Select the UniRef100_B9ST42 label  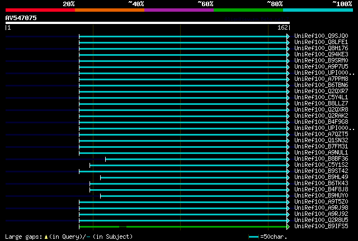[321, 171]
